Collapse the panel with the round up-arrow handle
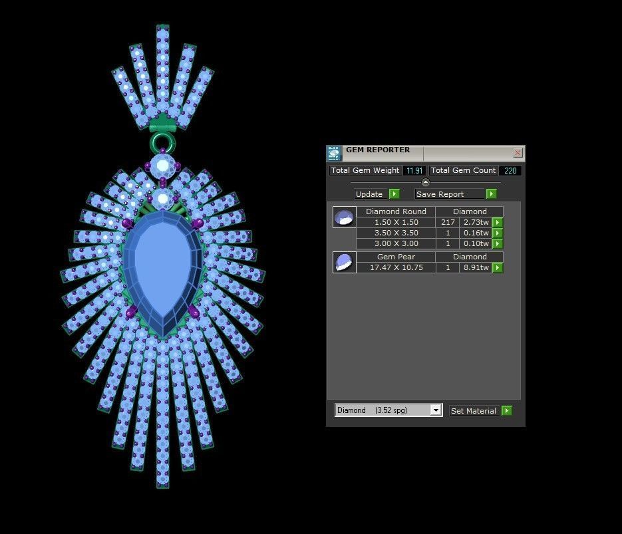Screen dimensions: 622x534 (x=426, y=182)
